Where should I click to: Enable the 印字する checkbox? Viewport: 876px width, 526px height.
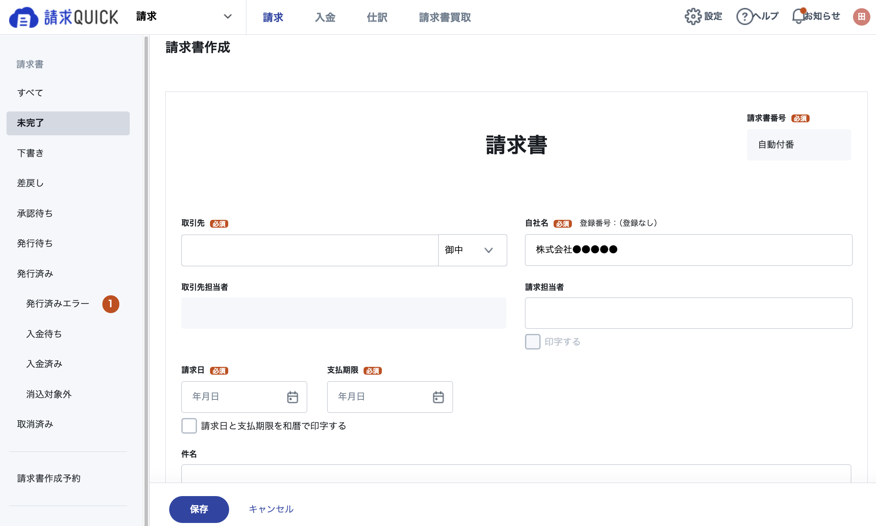[x=533, y=342]
